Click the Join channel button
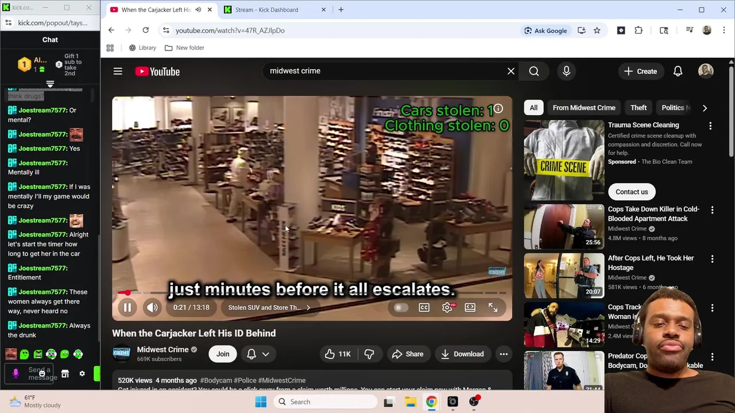Viewport: 735px width, 413px height. pos(223,354)
